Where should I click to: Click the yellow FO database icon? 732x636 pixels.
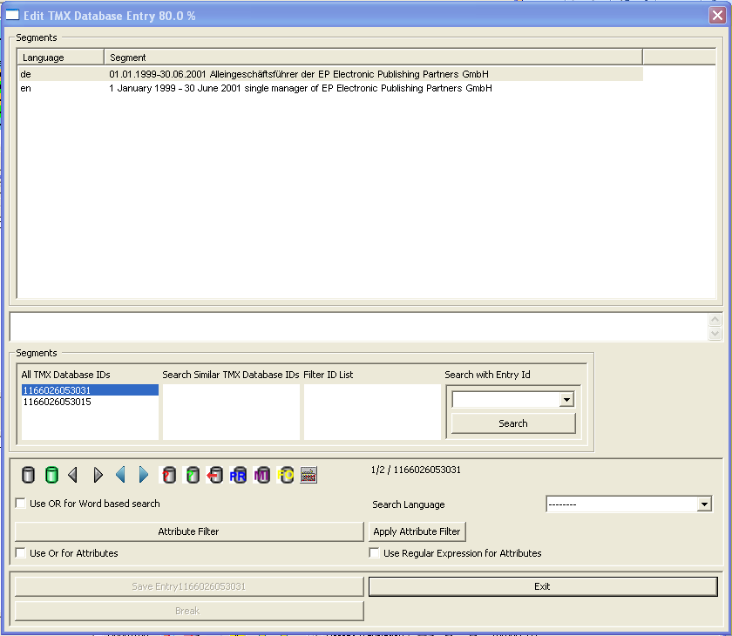click(x=285, y=475)
